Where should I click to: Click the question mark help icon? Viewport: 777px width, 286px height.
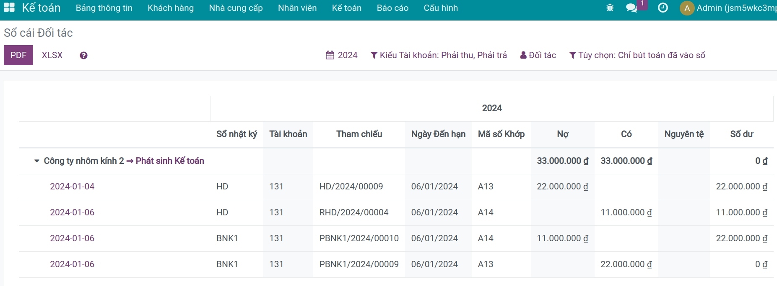84,56
